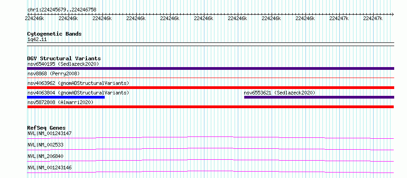Image resolution: width=407 pixels, height=178 pixels.
Task: Click the chr1:224245679..224246758 coordinate label
Action: [62, 10]
